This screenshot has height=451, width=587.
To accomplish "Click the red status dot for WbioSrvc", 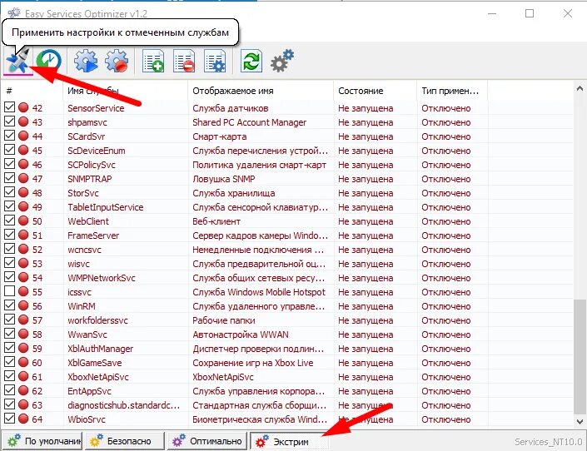I will (23, 419).
